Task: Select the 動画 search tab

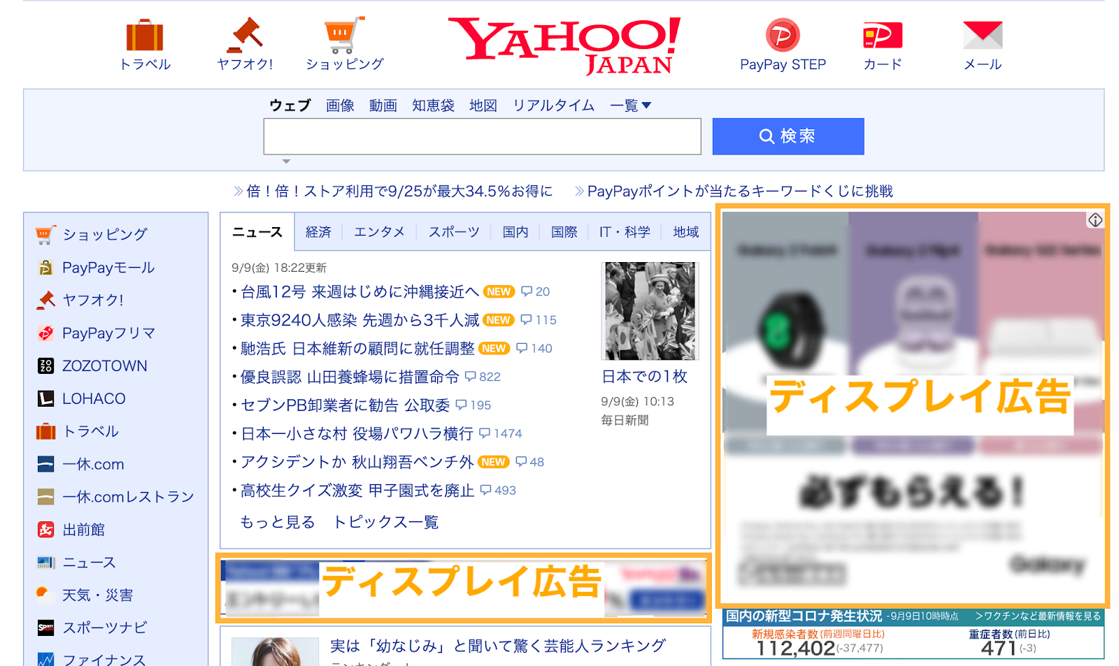Action: coord(383,106)
